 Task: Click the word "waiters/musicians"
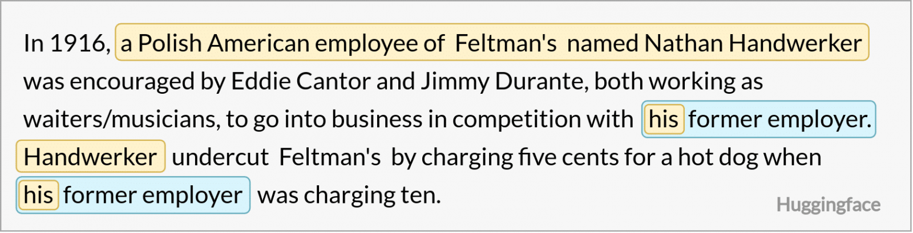[121, 119]
